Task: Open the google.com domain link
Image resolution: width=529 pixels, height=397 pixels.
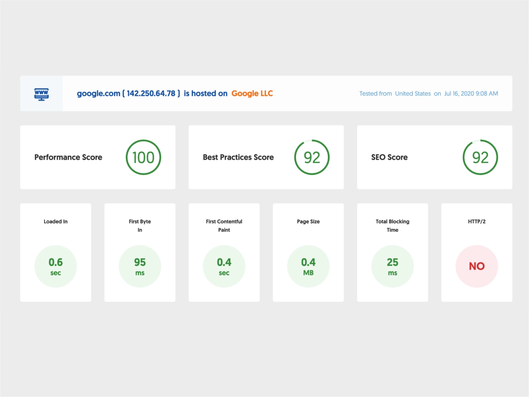Action: click(98, 93)
